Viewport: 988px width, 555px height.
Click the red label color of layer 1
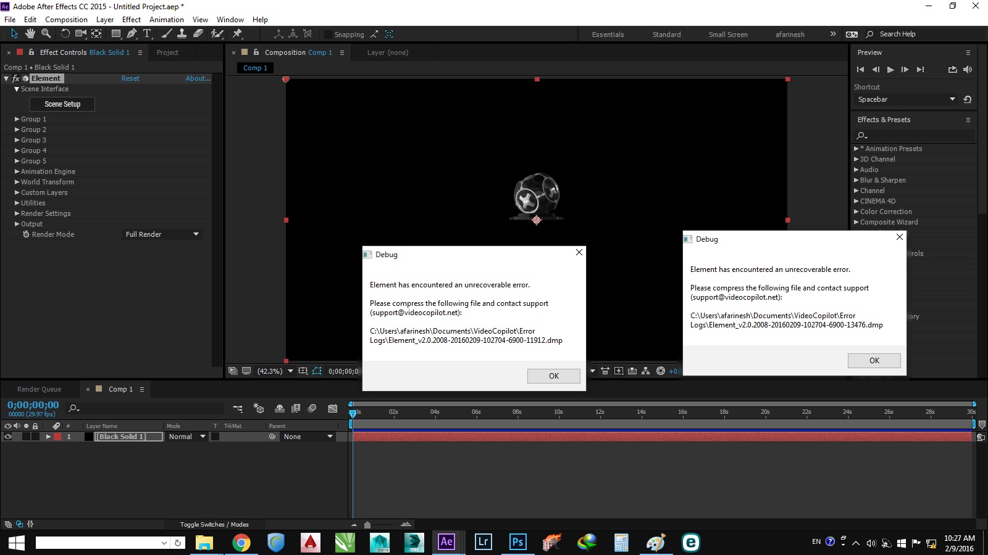pos(57,437)
